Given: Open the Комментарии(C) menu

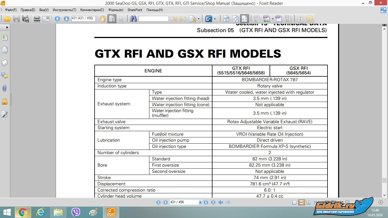Looking at the screenshot, I should pyautogui.click(x=92, y=10).
